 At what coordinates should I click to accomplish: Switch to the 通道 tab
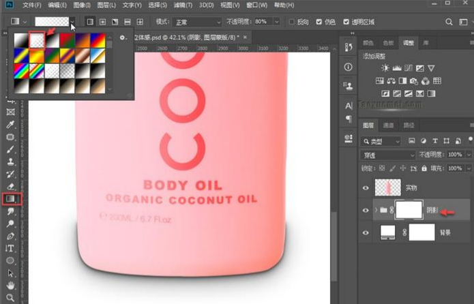point(388,125)
